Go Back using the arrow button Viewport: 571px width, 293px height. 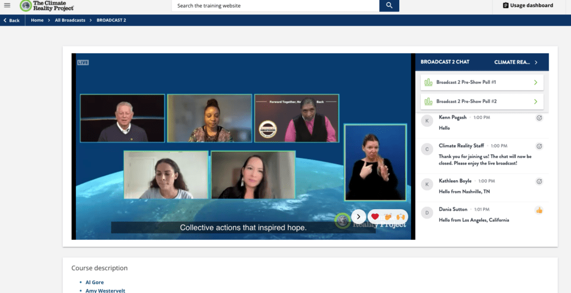coord(12,21)
